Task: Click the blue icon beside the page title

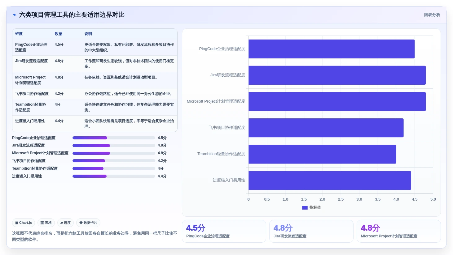Action: coord(14,15)
